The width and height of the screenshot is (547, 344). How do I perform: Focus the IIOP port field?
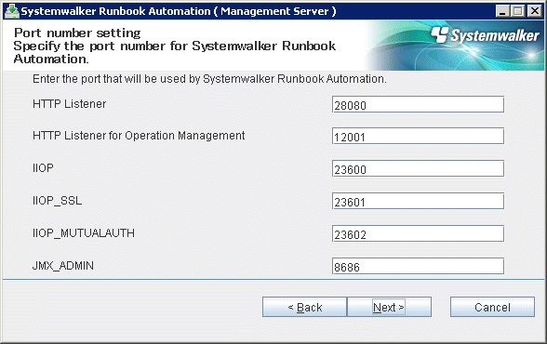point(418,168)
